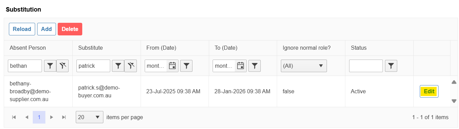This screenshot has width=459, height=129.
Task: Edit the bethany-broadby substitution row
Action: click(x=429, y=92)
